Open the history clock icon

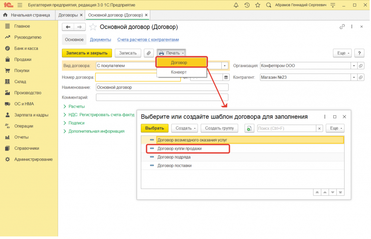point(247,5)
